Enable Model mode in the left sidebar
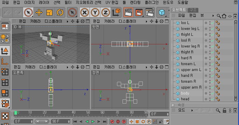The image size is (239, 125). click(x=5, y=51)
